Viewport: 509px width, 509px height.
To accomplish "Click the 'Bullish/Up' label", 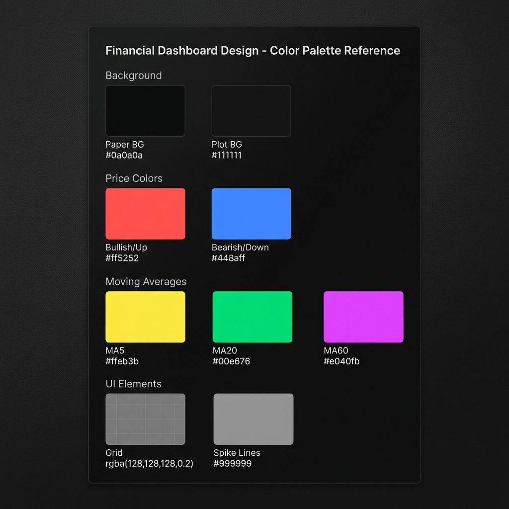I will [x=126, y=248].
